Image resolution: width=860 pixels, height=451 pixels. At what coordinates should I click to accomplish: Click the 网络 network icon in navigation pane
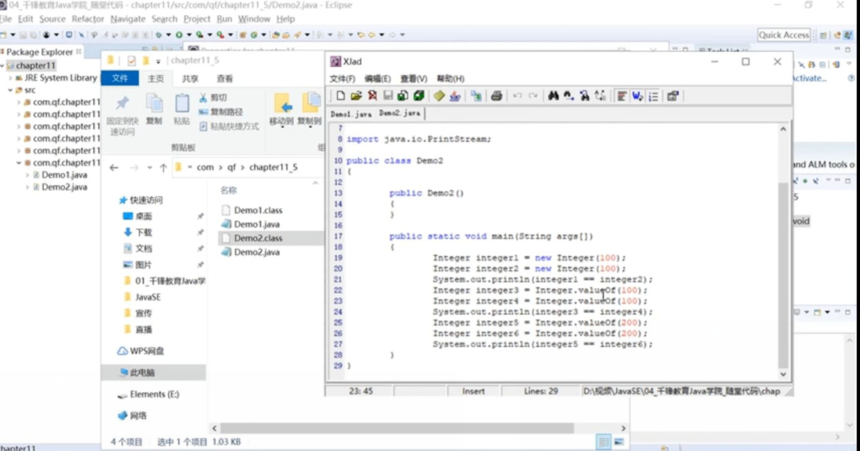click(x=122, y=415)
